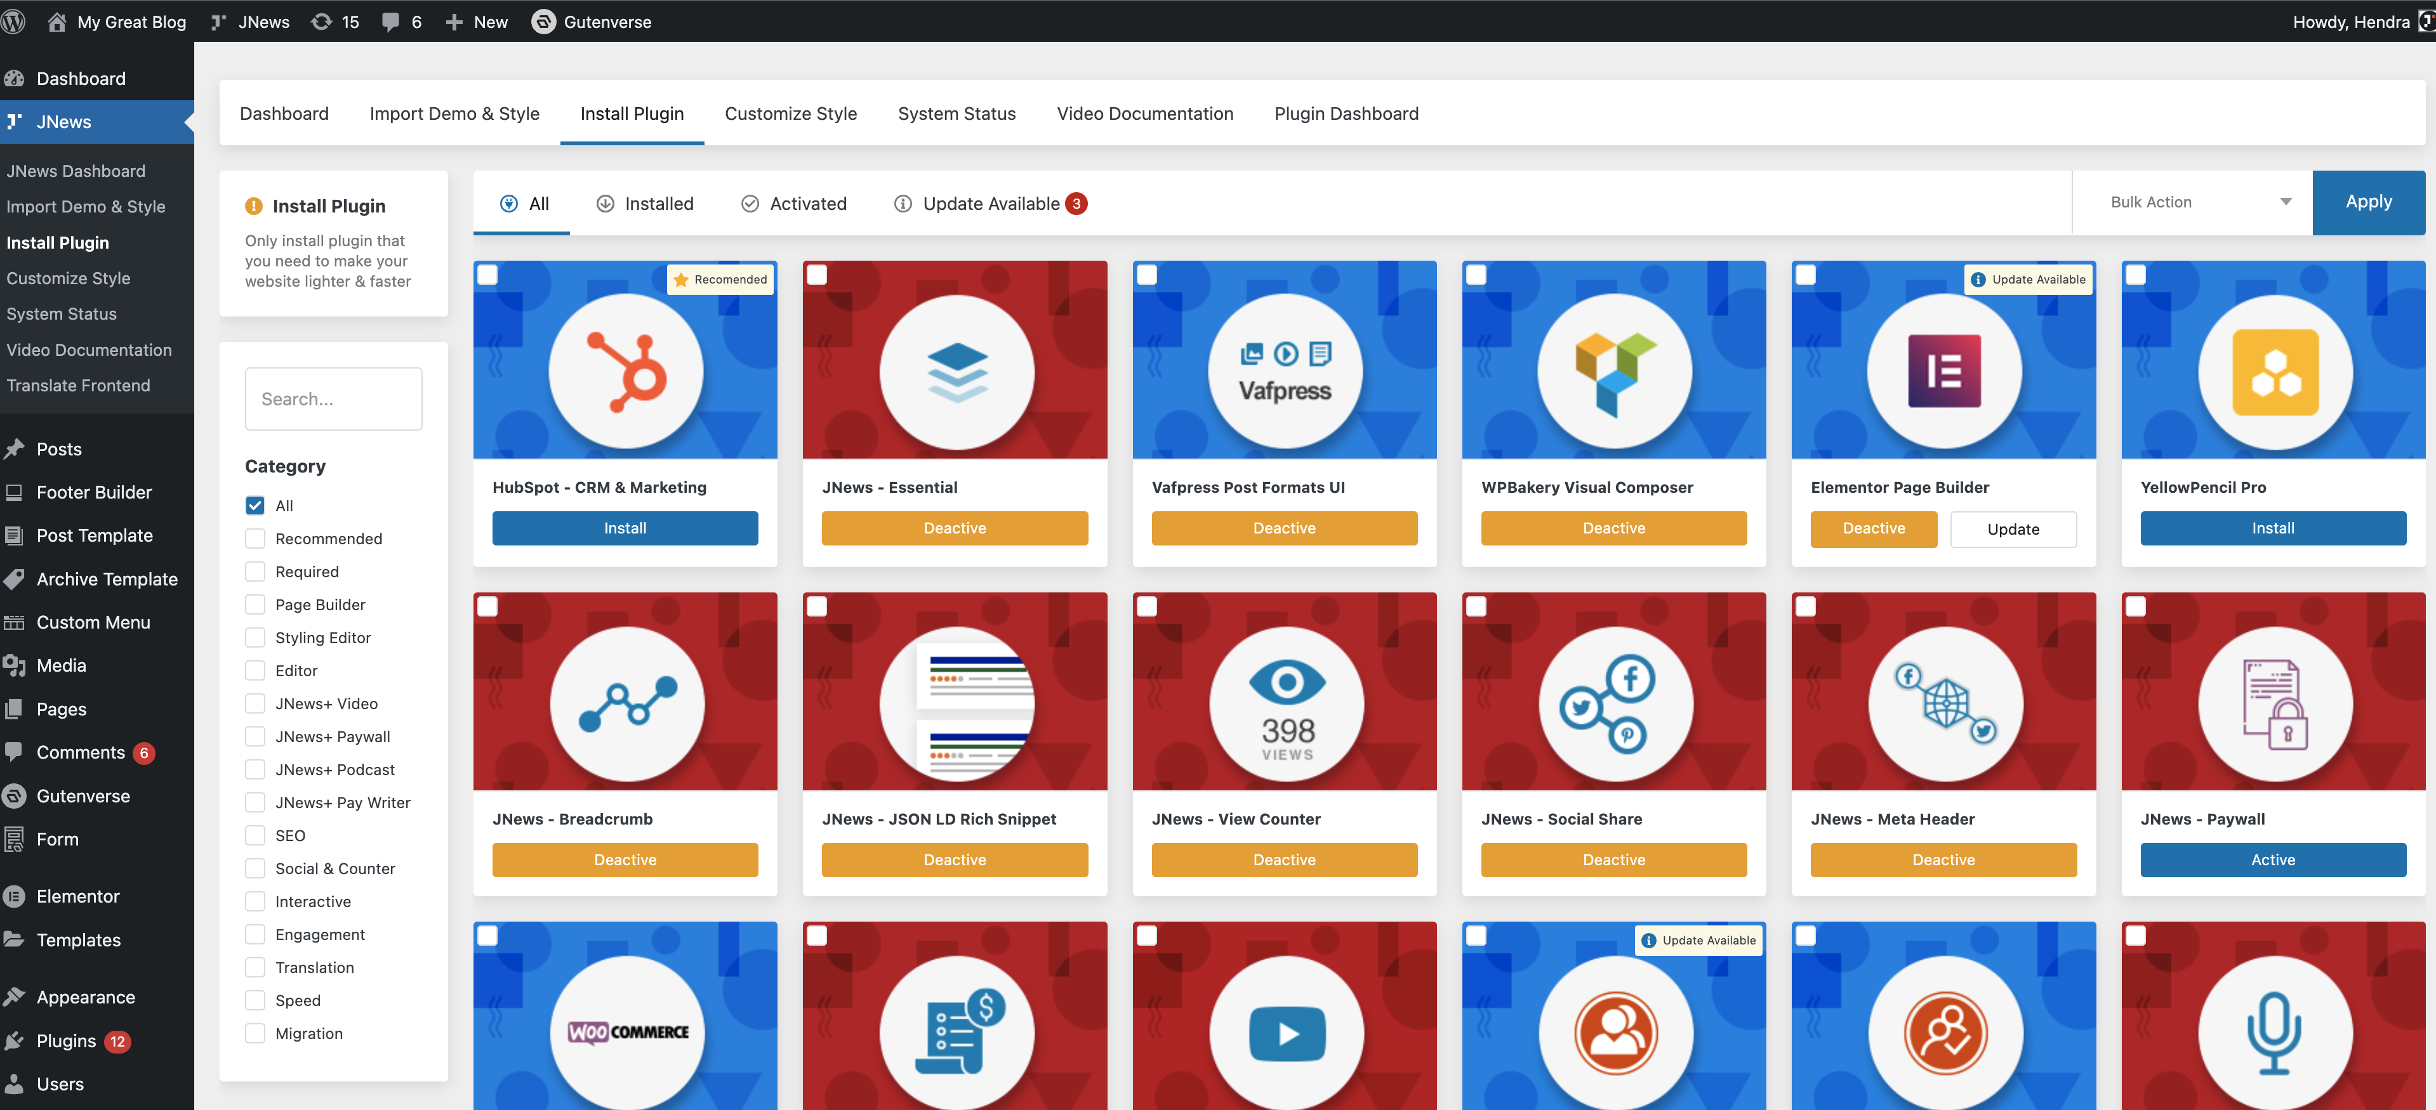Open the comments bubble icon in admin bar

click(390, 22)
